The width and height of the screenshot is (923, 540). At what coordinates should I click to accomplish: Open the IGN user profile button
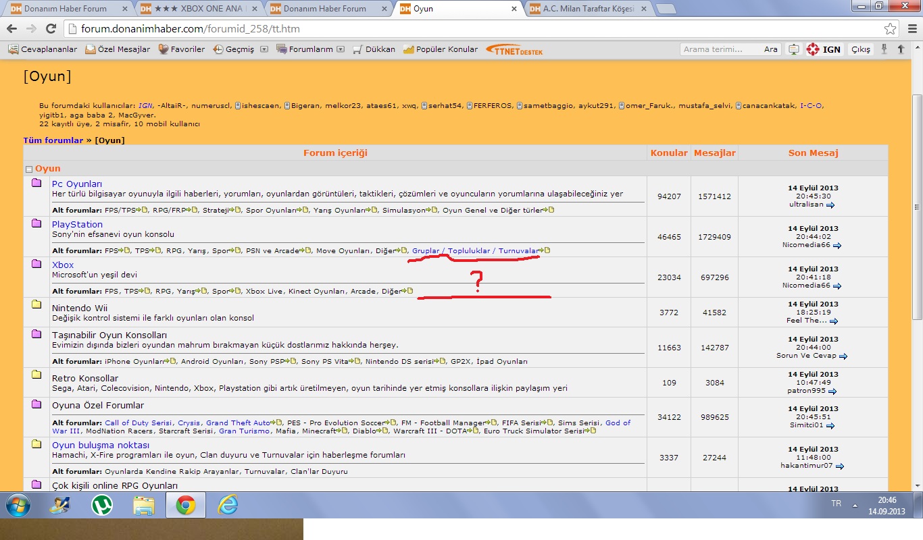[x=824, y=49]
